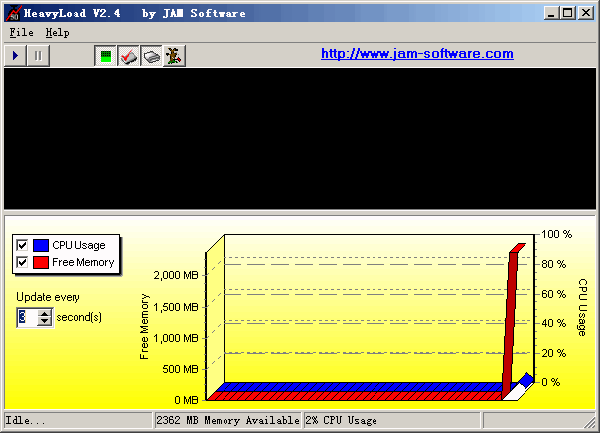Uncheck the Free Memory checkbox
Screen dimensions: 600x433
pyautogui.click(x=22, y=262)
